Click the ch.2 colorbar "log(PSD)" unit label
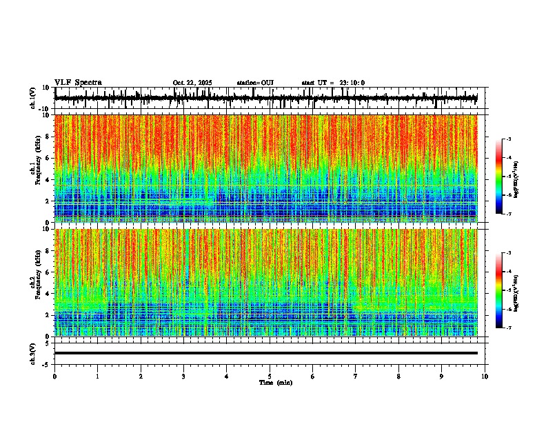Image resolution: width=546 pixels, height=422 pixels. tap(516, 293)
